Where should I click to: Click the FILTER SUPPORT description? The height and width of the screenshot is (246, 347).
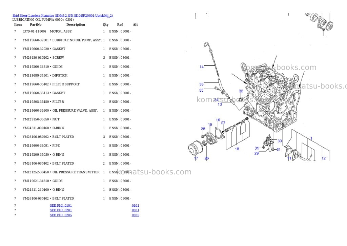point(66,84)
